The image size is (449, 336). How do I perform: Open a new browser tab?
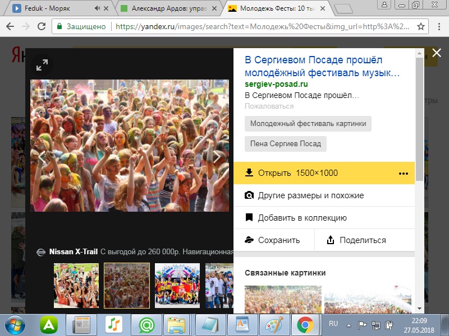[x=343, y=9]
